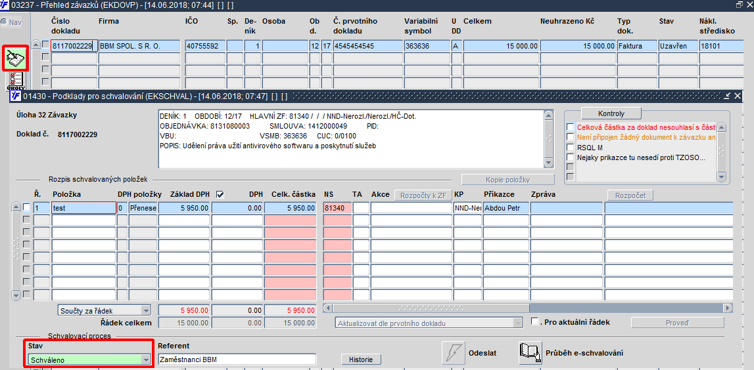Click the Referent field Zaměstnanci BBM
Viewport: 754px width, 370px height.
[237, 360]
